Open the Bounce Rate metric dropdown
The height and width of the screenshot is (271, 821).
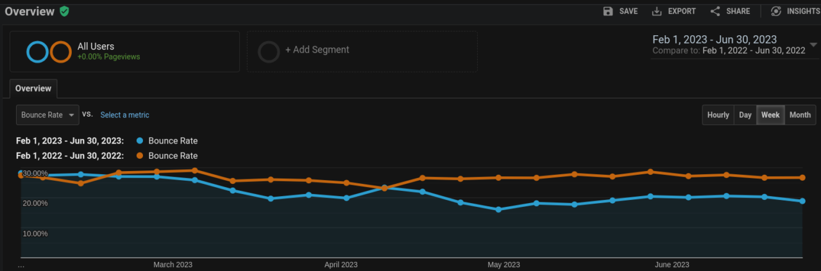click(x=48, y=115)
